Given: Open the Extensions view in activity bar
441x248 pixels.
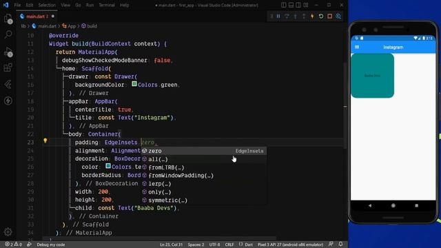Looking at the screenshot, I should point(8,68).
